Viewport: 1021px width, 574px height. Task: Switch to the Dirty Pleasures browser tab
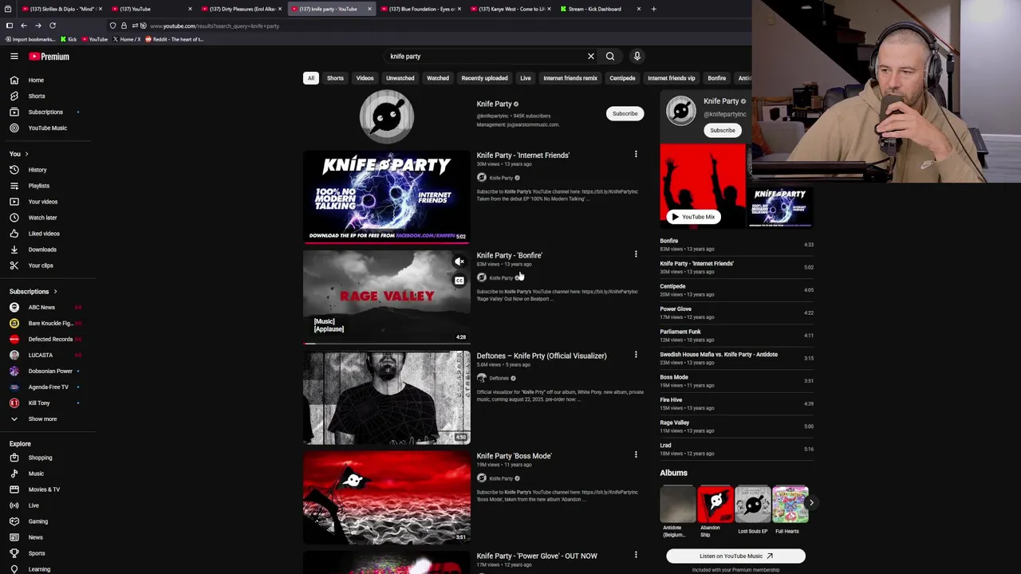242,9
